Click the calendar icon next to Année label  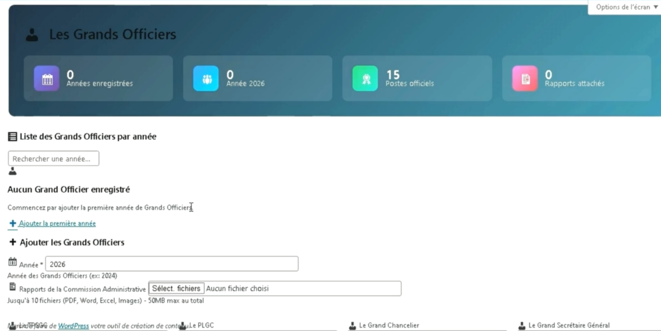tap(13, 262)
